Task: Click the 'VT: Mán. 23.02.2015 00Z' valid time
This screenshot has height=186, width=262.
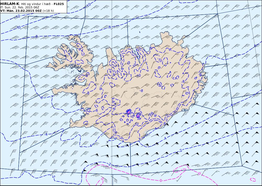Action: coord(21,11)
